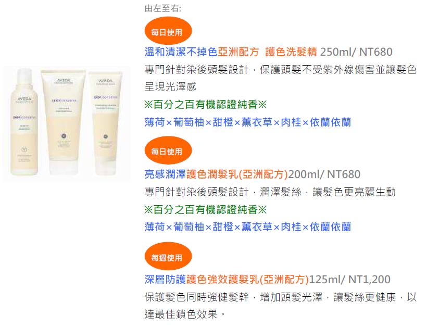Image resolution: width=427 pixels, height=327 pixels.
Task: Click the first 薄荷×葡萄柚×甜橙 ingredient line
Action: (248, 122)
